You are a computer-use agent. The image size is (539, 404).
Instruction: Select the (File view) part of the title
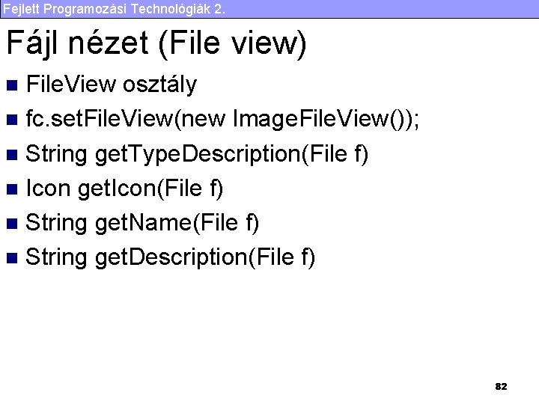[x=232, y=44]
